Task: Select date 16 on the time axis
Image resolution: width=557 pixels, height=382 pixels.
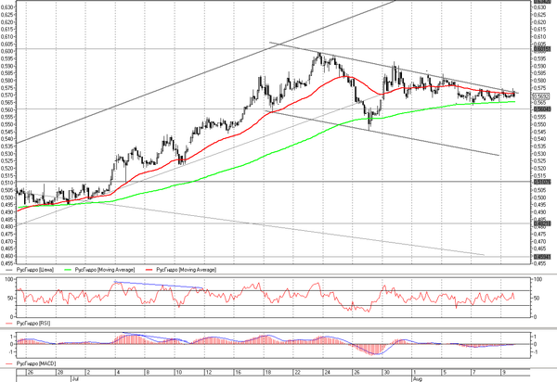Action: click(239, 373)
